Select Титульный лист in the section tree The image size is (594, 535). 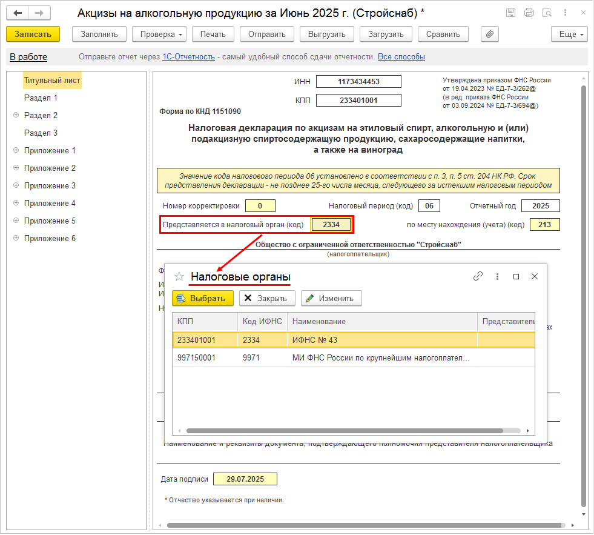(x=52, y=80)
